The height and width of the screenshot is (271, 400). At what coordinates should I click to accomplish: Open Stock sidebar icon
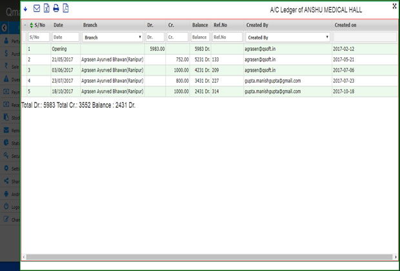6,117
